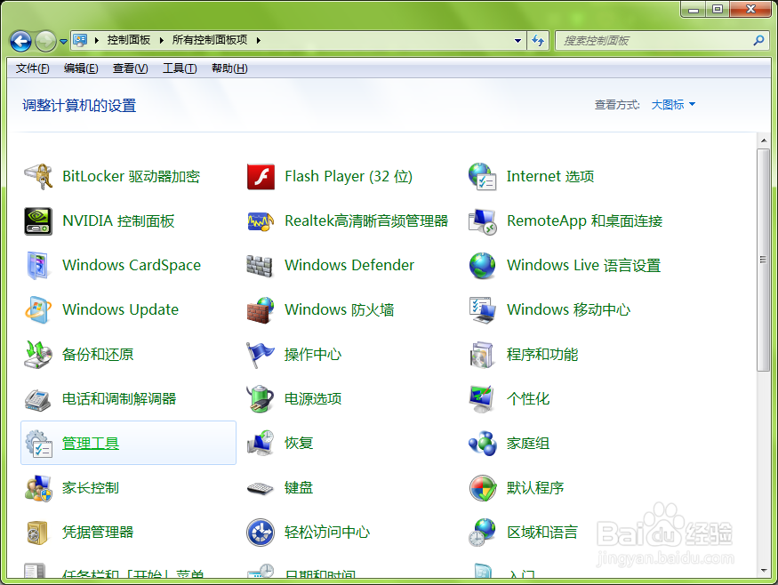
Task: Click the 程序和功能 link text
Action: [x=542, y=354]
